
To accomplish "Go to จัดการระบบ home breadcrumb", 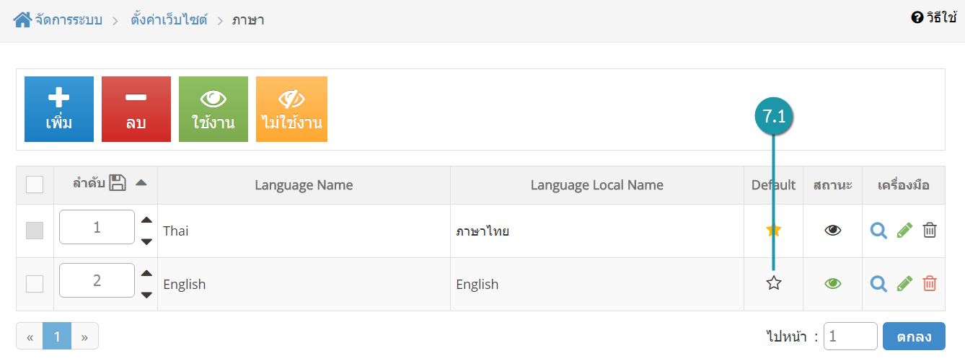I will coord(58,19).
